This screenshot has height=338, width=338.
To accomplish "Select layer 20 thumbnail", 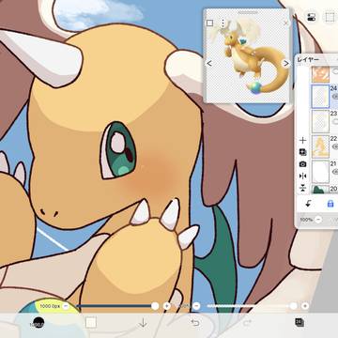I will point(320,189).
